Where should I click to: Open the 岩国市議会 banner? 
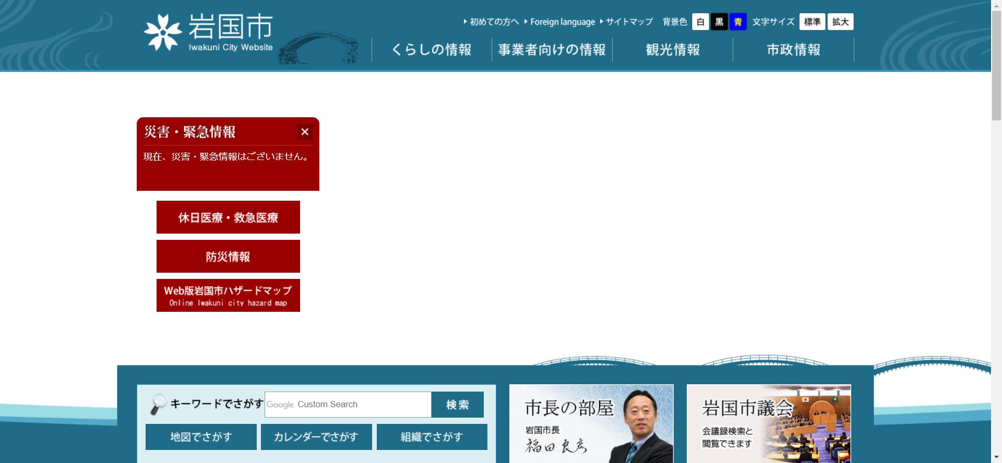(x=769, y=424)
